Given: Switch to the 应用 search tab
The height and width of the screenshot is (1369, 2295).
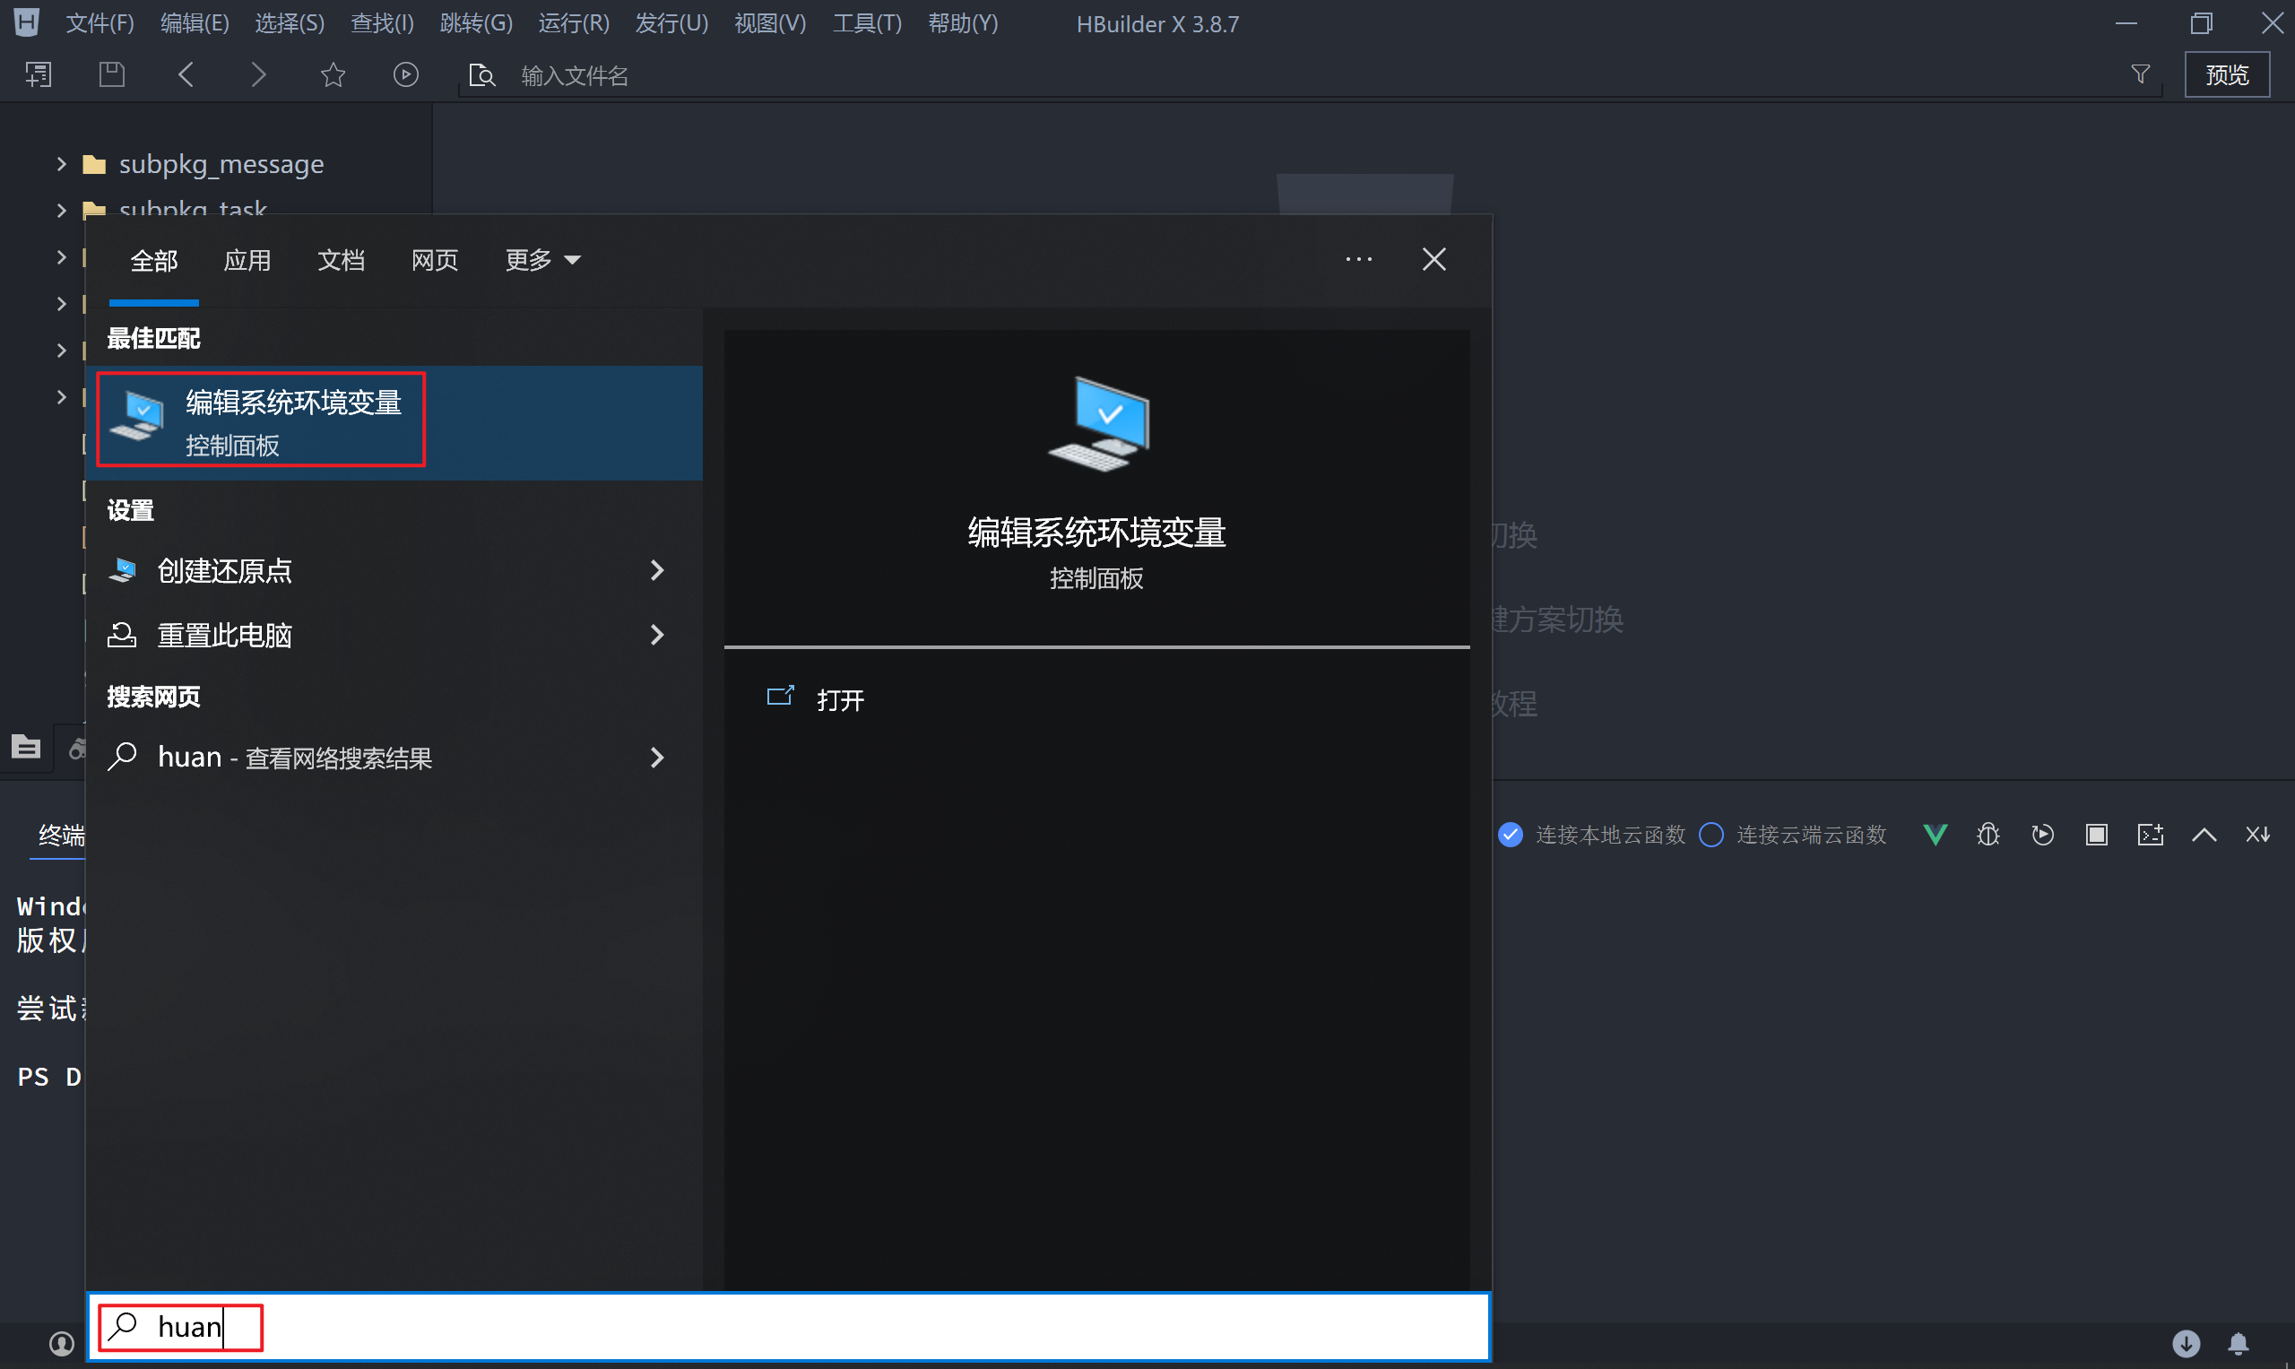Looking at the screenshot, I should point(247,260).
